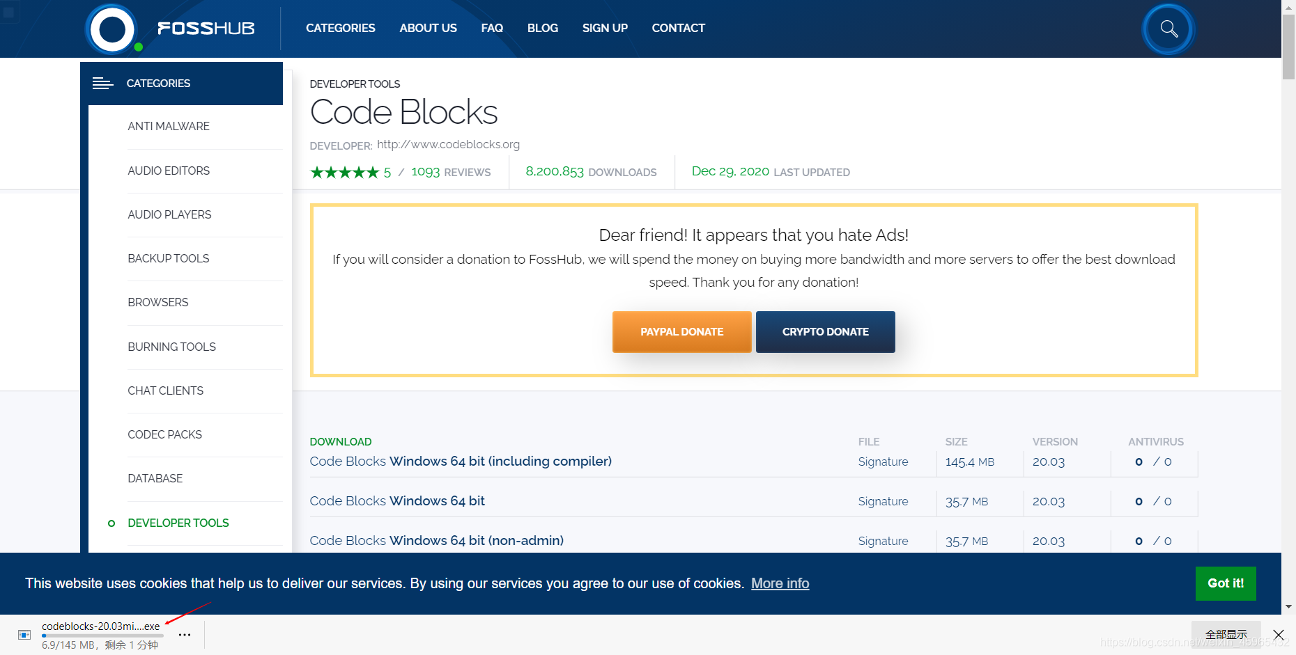
Task: Click the categories hamburger list icon
Action: coord(102,84)
